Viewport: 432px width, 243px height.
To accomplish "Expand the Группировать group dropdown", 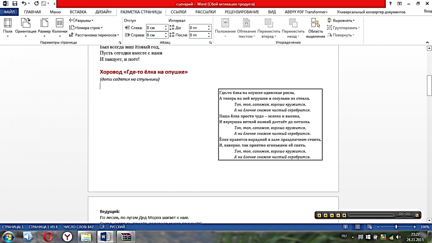I will pyautogui.click(x=344, y=28).
